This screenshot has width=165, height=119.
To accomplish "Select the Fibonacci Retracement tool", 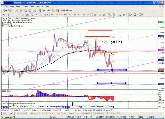I will pos(32,15).
